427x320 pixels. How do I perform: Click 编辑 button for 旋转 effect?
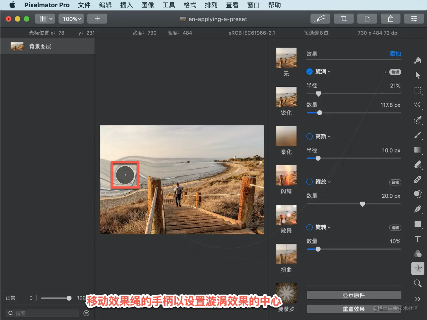click(395, 228)
